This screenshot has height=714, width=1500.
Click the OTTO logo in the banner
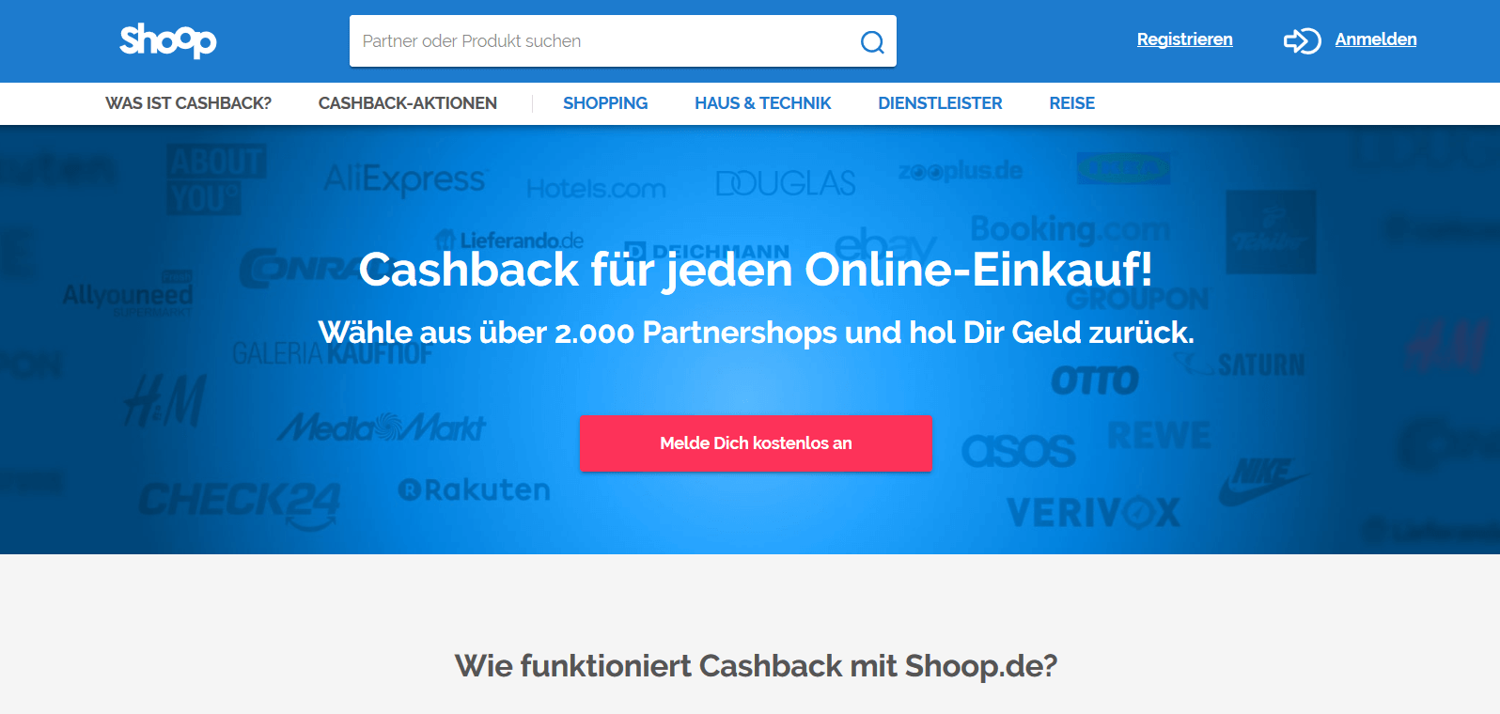click(x=1095, y=380)
